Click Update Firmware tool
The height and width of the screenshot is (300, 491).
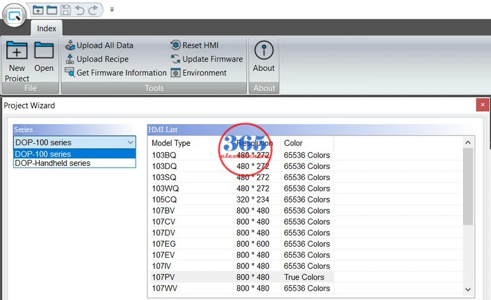(x=207, y=59)
